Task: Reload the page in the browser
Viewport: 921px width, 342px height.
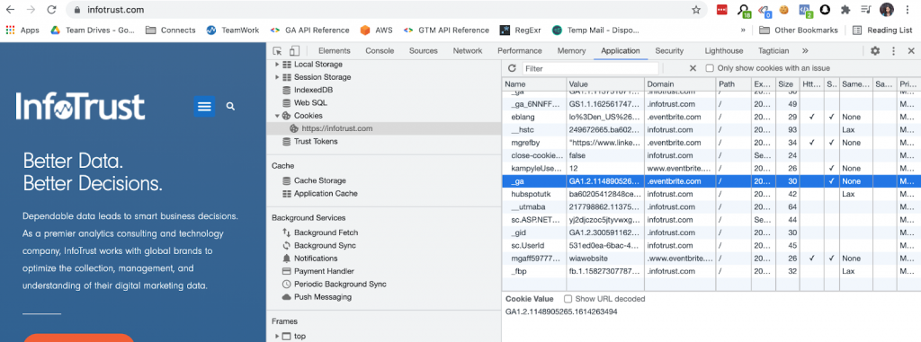Action: tap(51, 9)
